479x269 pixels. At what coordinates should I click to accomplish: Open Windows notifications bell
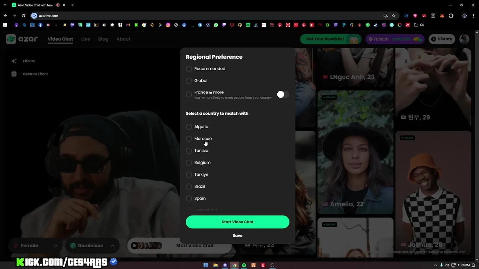(474, 265)
